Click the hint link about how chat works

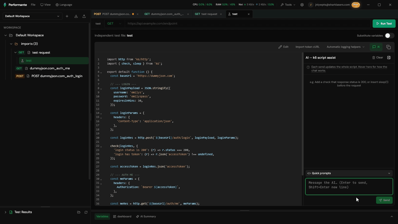coord(349,69)
